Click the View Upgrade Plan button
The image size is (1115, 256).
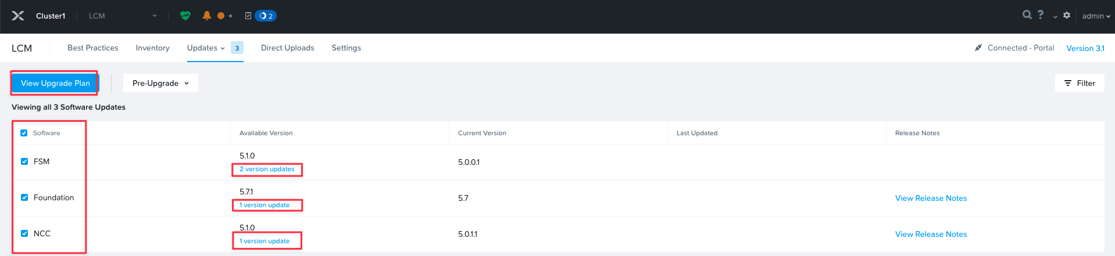(55, 83)
